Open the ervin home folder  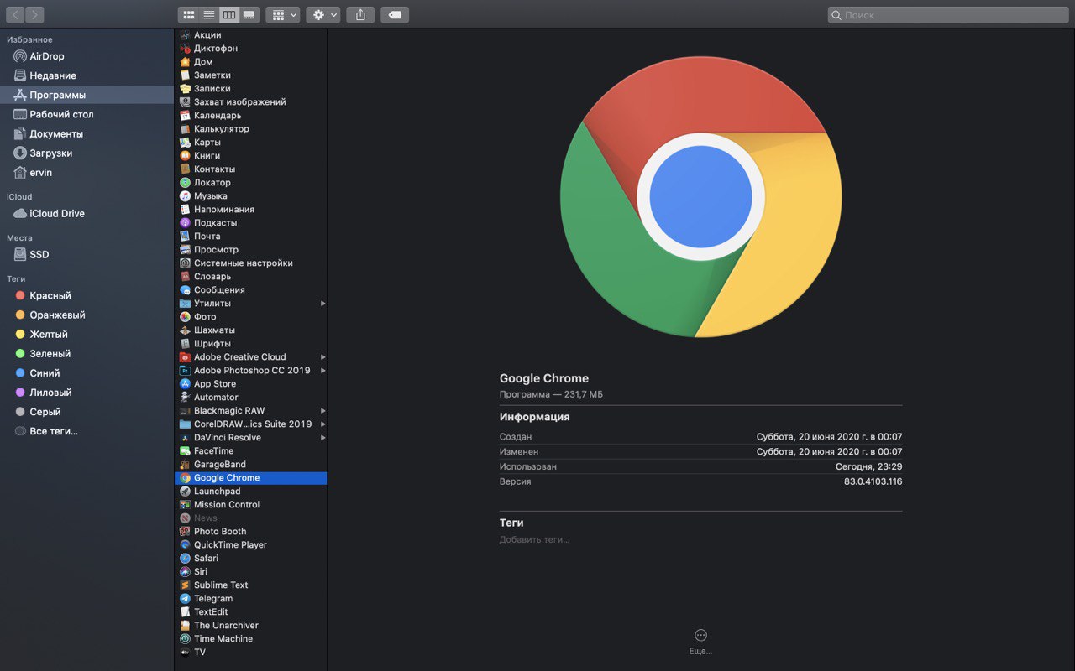point(87,172)
